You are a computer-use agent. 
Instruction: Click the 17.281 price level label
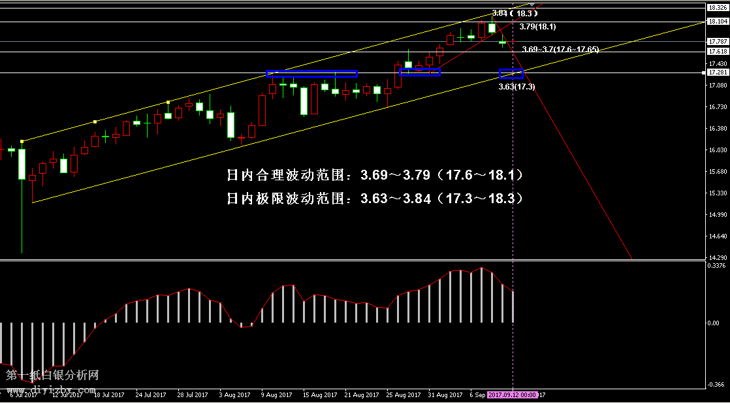[x=718, y=73]
